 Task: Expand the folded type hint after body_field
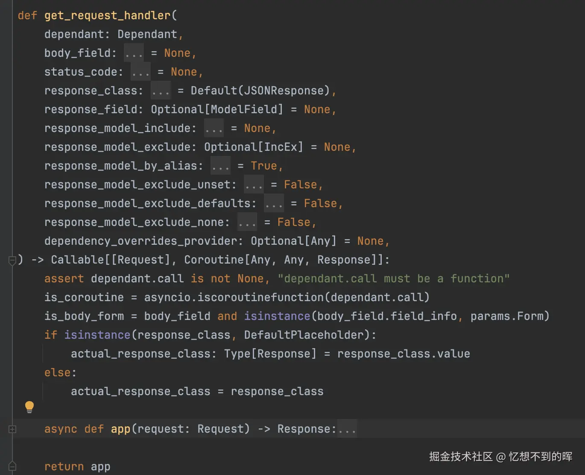(x=134, y=53)
